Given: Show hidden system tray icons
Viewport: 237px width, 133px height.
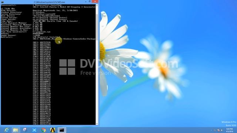Looking at the screenshot, I should click(211, 130).
